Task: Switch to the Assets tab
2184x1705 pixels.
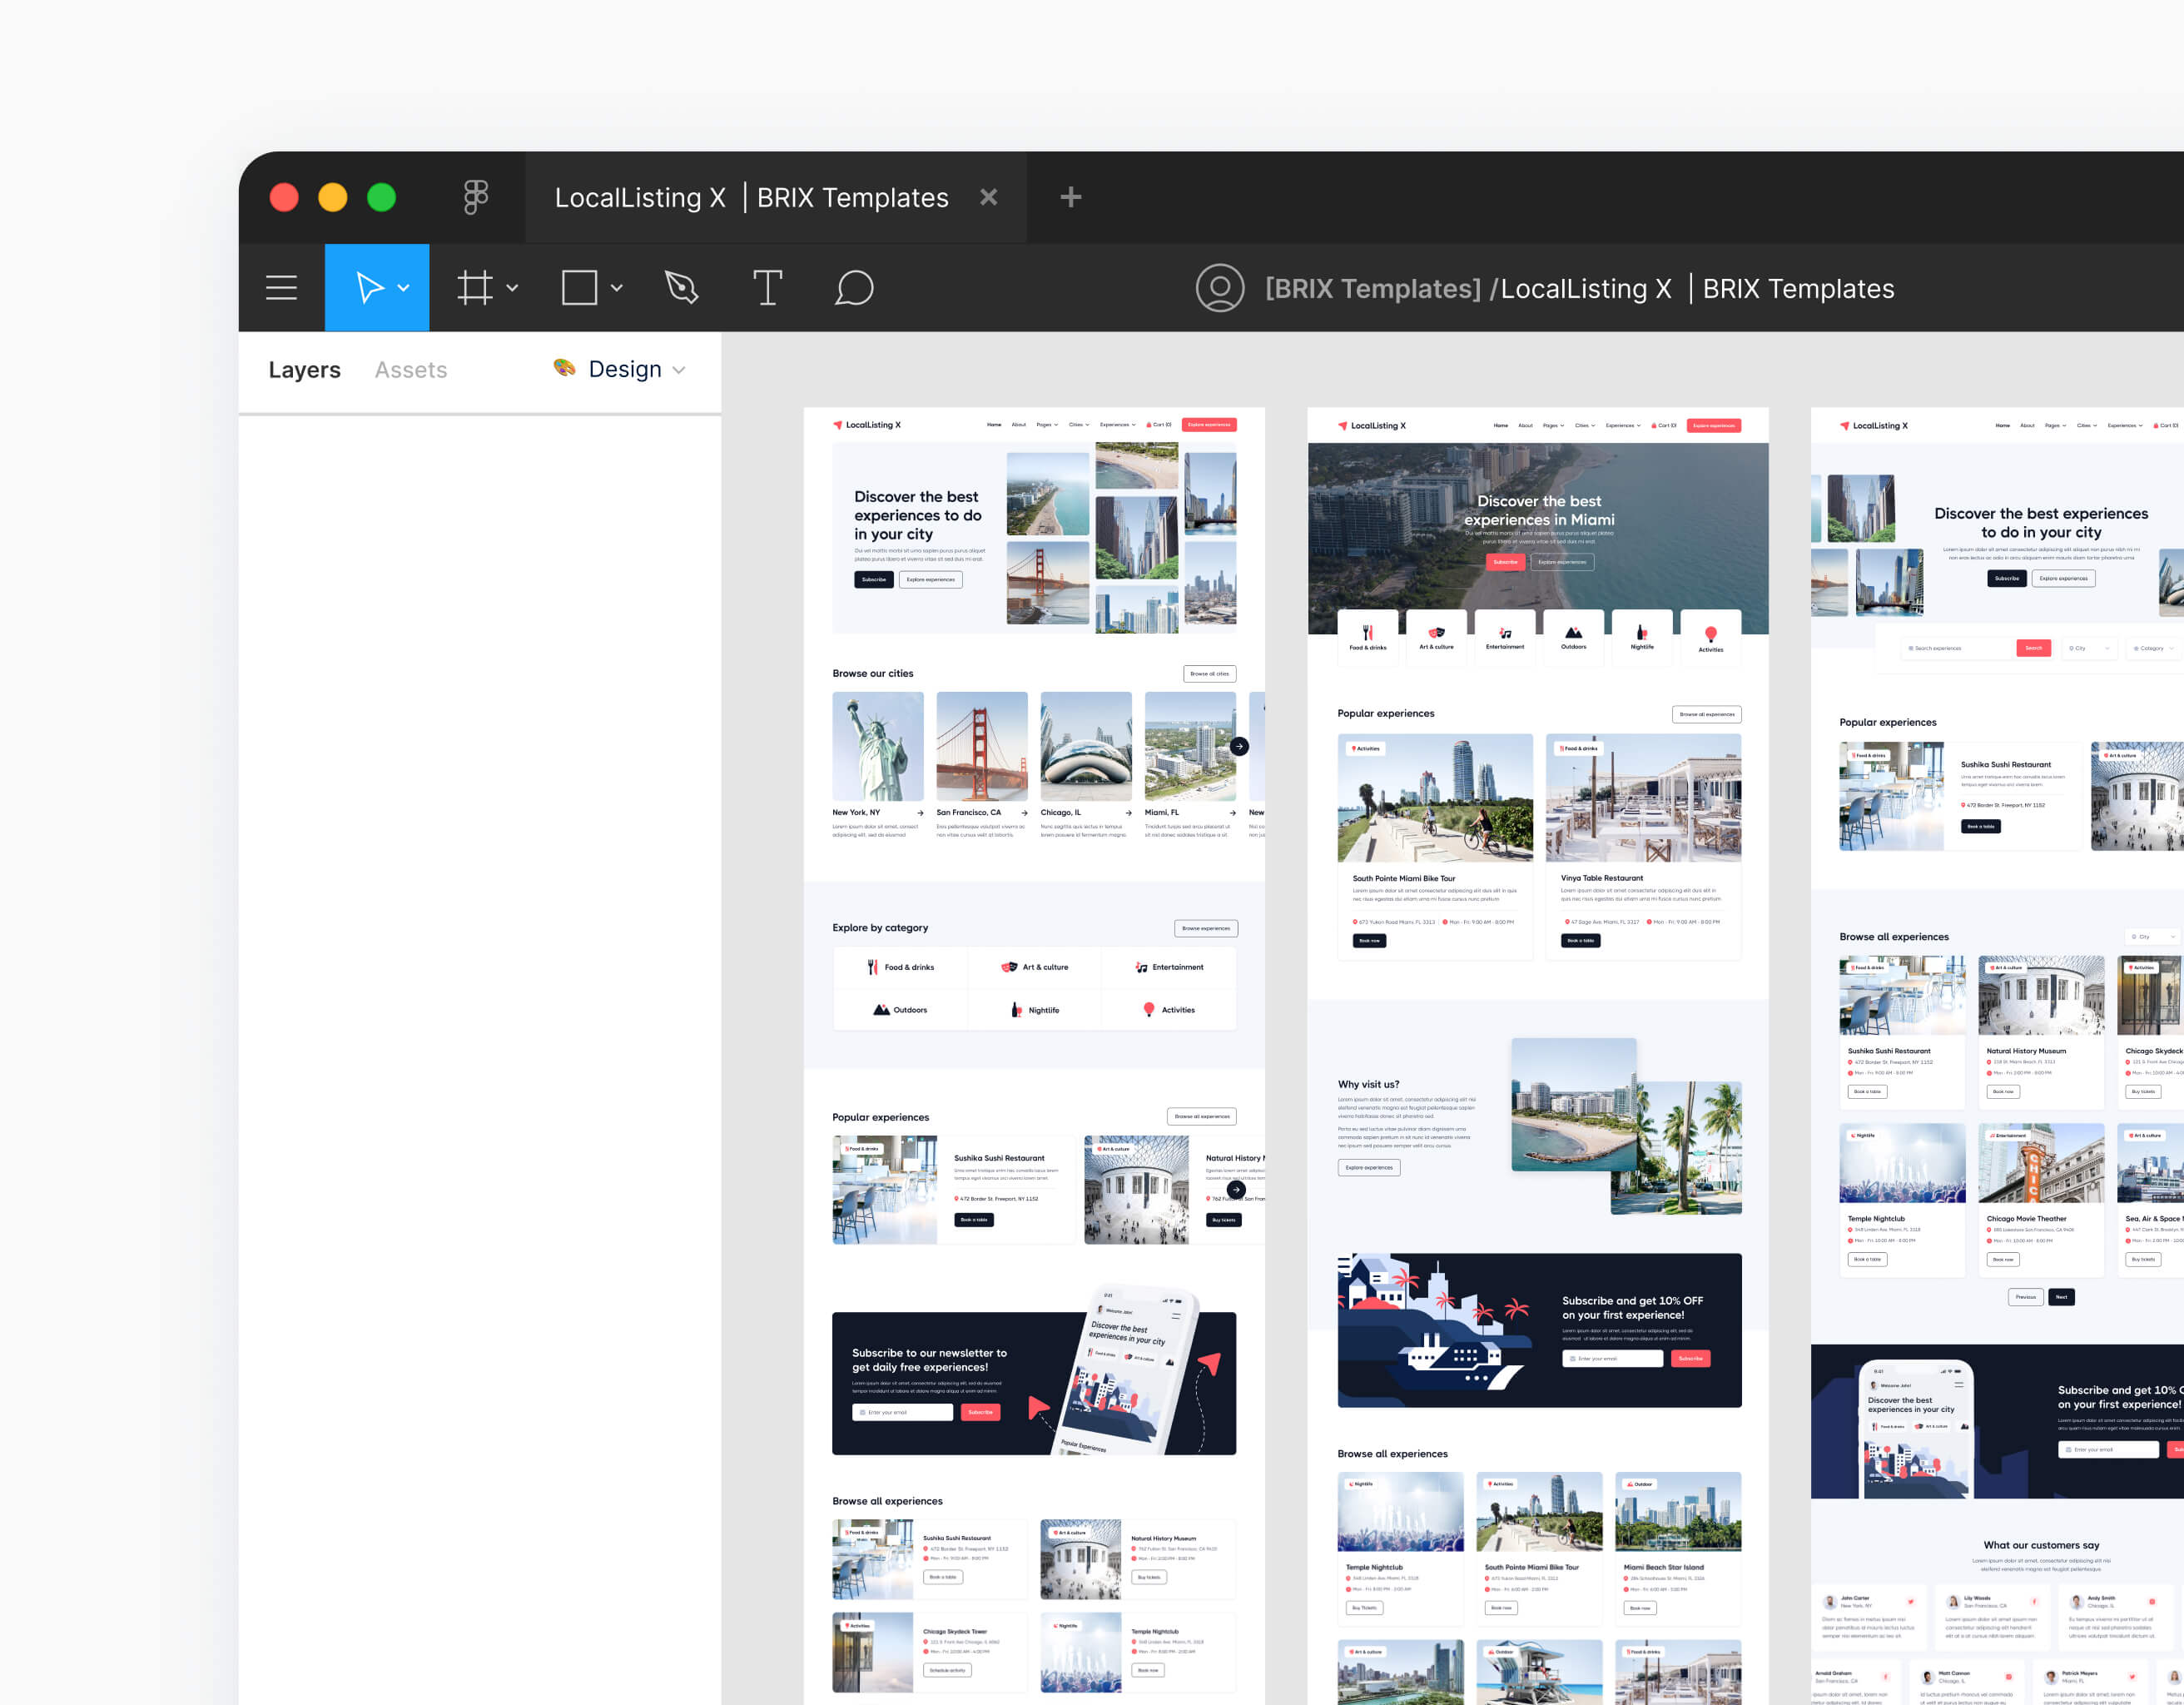Action: click(410, 369)
